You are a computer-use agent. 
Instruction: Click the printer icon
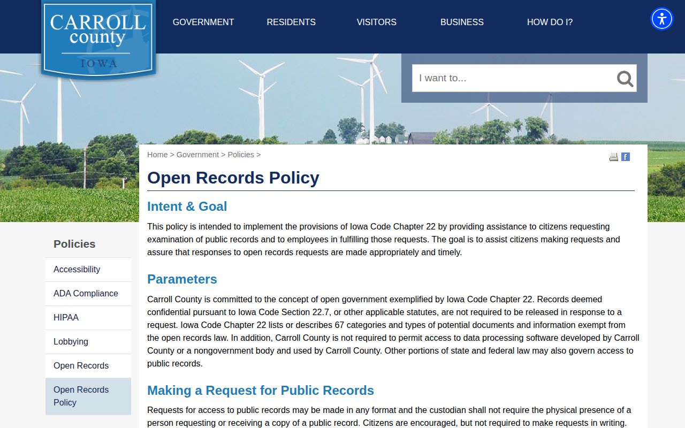pyautogui.click(x=614, y=157)
